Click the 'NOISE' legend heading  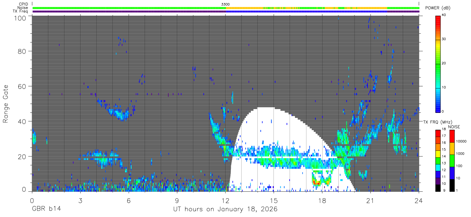click(454, 127)
